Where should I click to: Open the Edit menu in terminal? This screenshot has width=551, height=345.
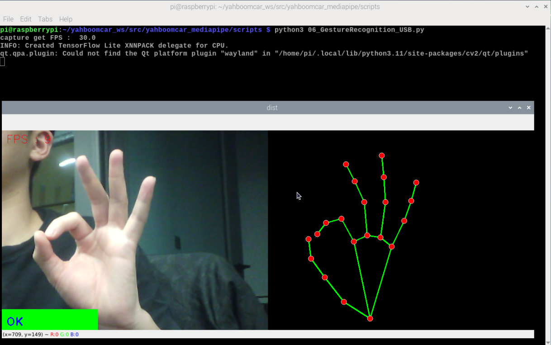tap(26, 19)
